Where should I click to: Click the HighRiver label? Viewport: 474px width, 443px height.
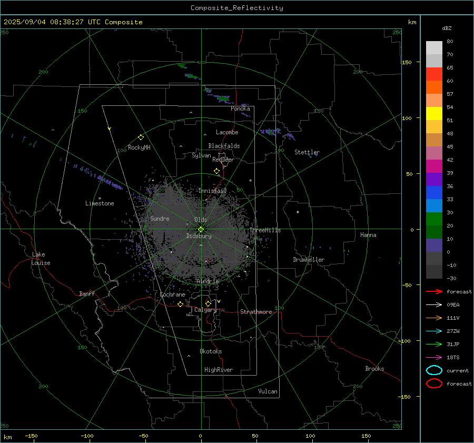219,370
